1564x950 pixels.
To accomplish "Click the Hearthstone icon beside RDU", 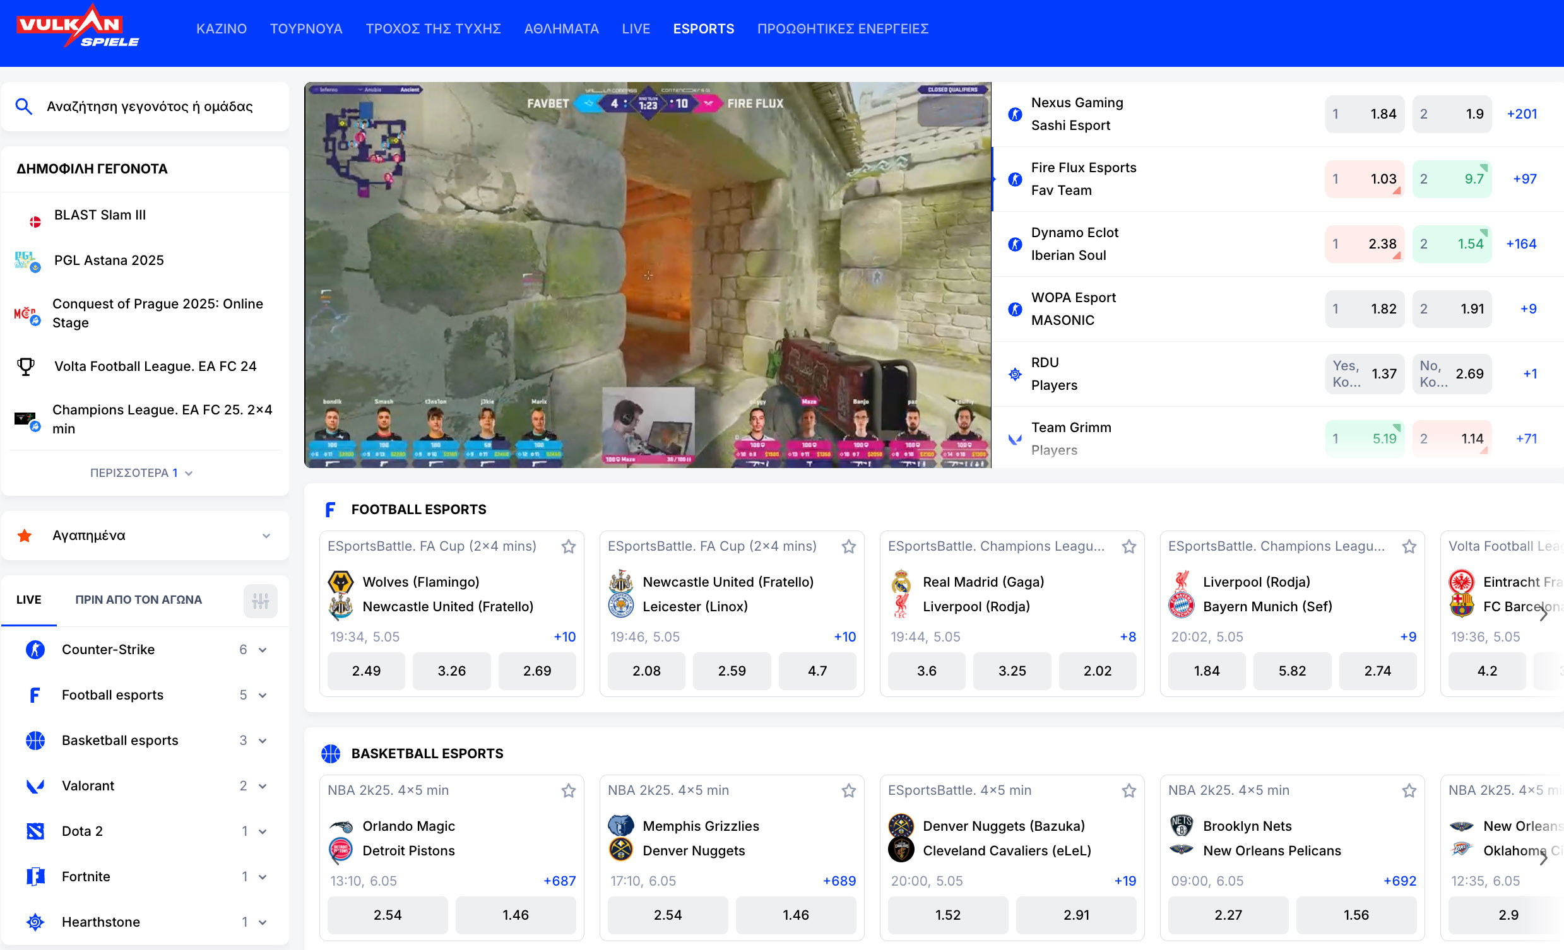I will pyautogui.click(x=1015, y=375).
